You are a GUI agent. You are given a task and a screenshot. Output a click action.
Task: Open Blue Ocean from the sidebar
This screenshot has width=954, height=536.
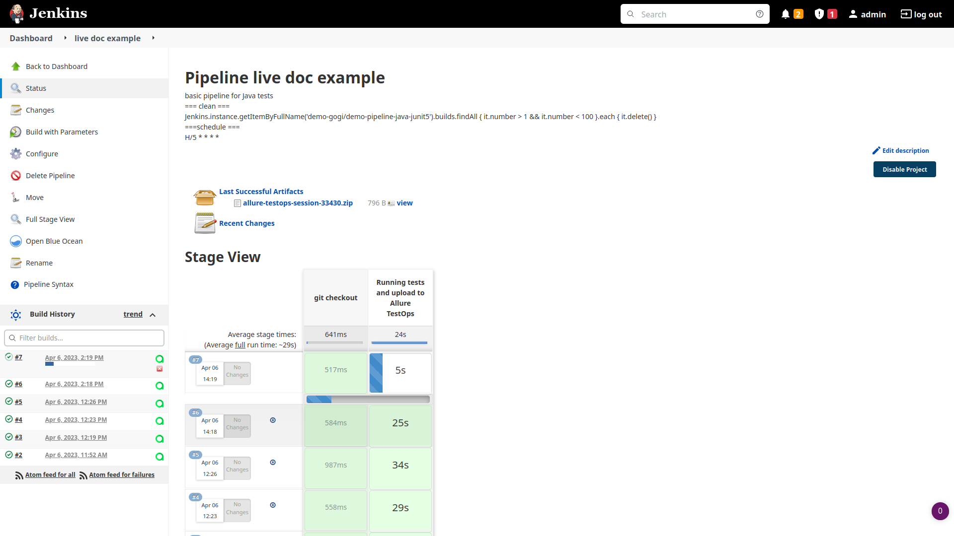point(54,241)
